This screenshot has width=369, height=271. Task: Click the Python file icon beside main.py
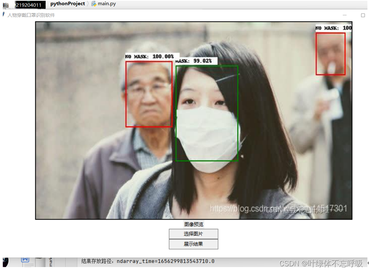94,4
